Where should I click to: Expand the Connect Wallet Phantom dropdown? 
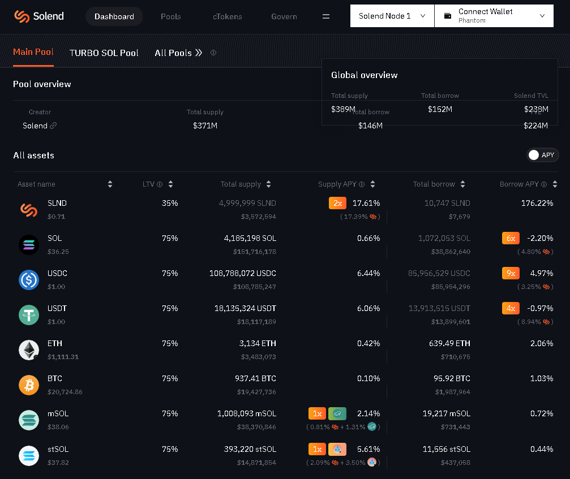tap(494, 16)
